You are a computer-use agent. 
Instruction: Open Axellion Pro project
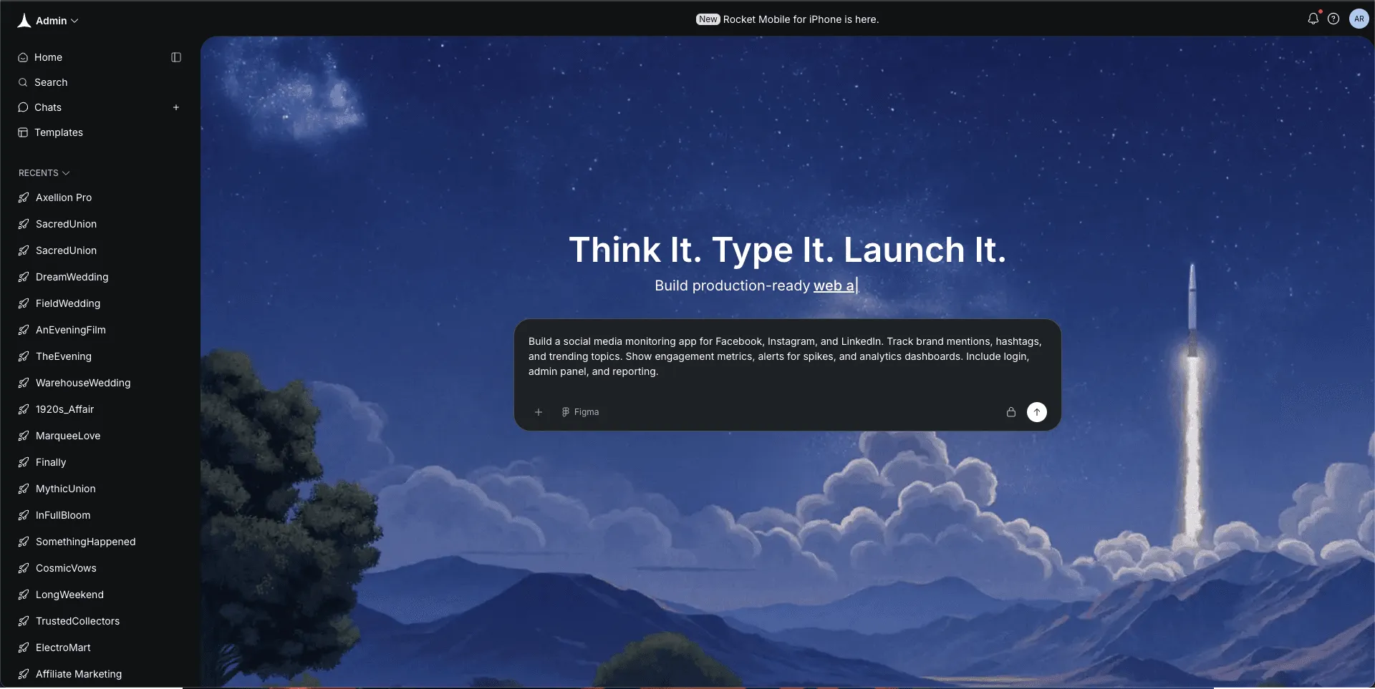64,197
